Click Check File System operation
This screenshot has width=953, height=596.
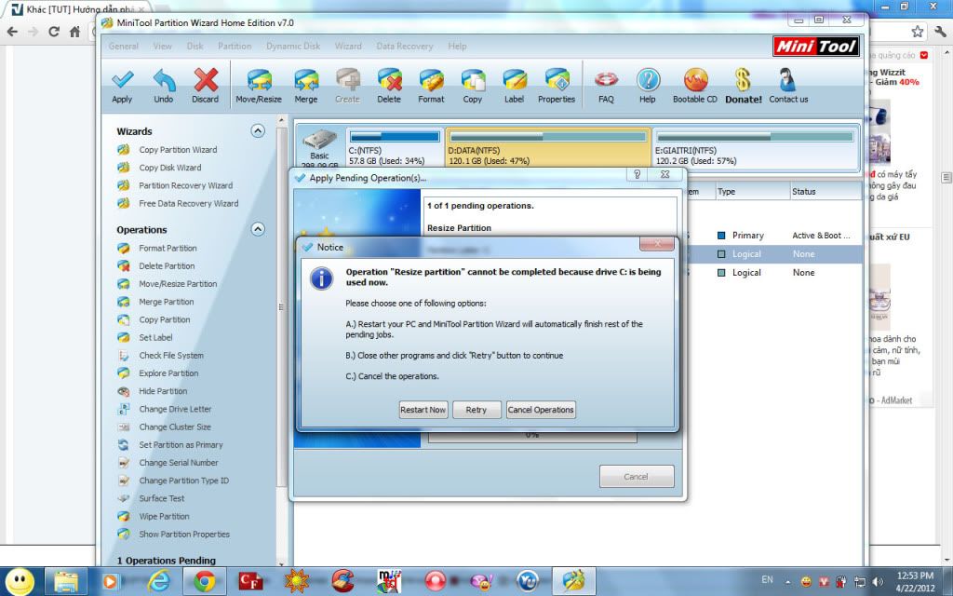point(171,355)
